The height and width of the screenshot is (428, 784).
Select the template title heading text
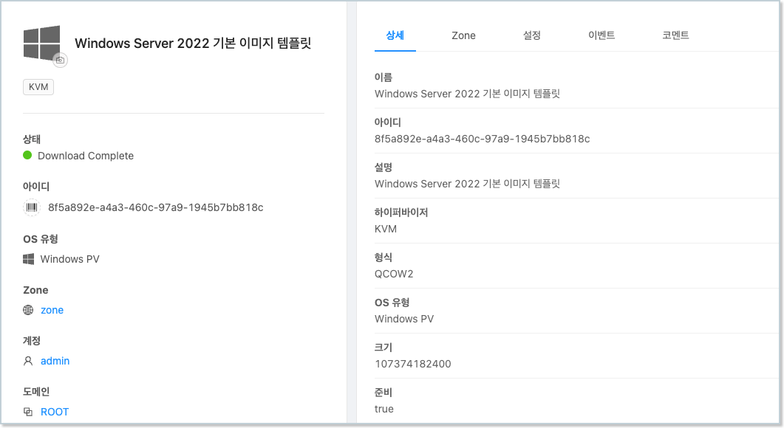tap(193, 44)
